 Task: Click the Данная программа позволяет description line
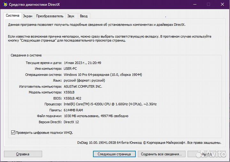[97, 25]
